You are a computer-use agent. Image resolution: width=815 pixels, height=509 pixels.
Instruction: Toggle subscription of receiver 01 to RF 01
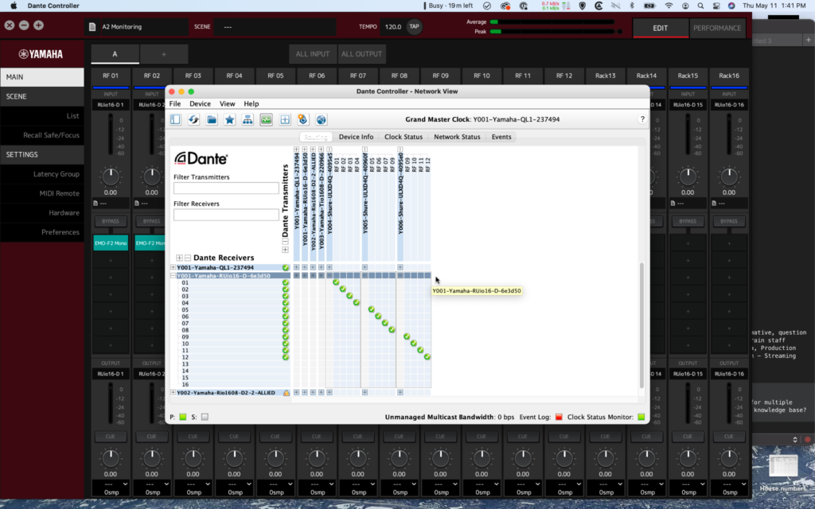336,282
